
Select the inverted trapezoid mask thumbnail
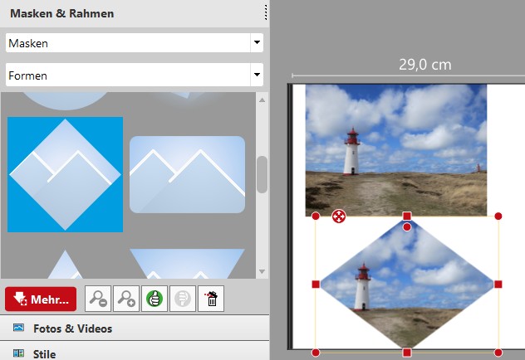187,264
